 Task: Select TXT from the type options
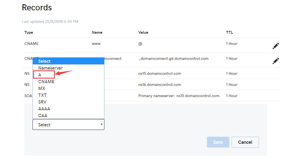(x=43, y=95)
